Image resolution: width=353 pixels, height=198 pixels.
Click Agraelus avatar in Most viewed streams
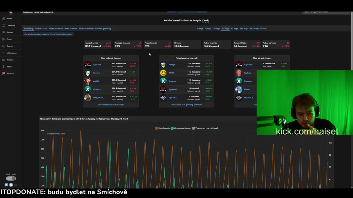(x=239, y=65)
